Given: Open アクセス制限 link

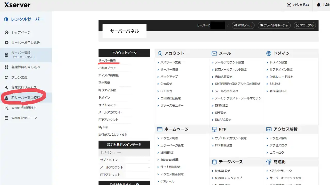Looking at the screenshot, I should point(169,138).
